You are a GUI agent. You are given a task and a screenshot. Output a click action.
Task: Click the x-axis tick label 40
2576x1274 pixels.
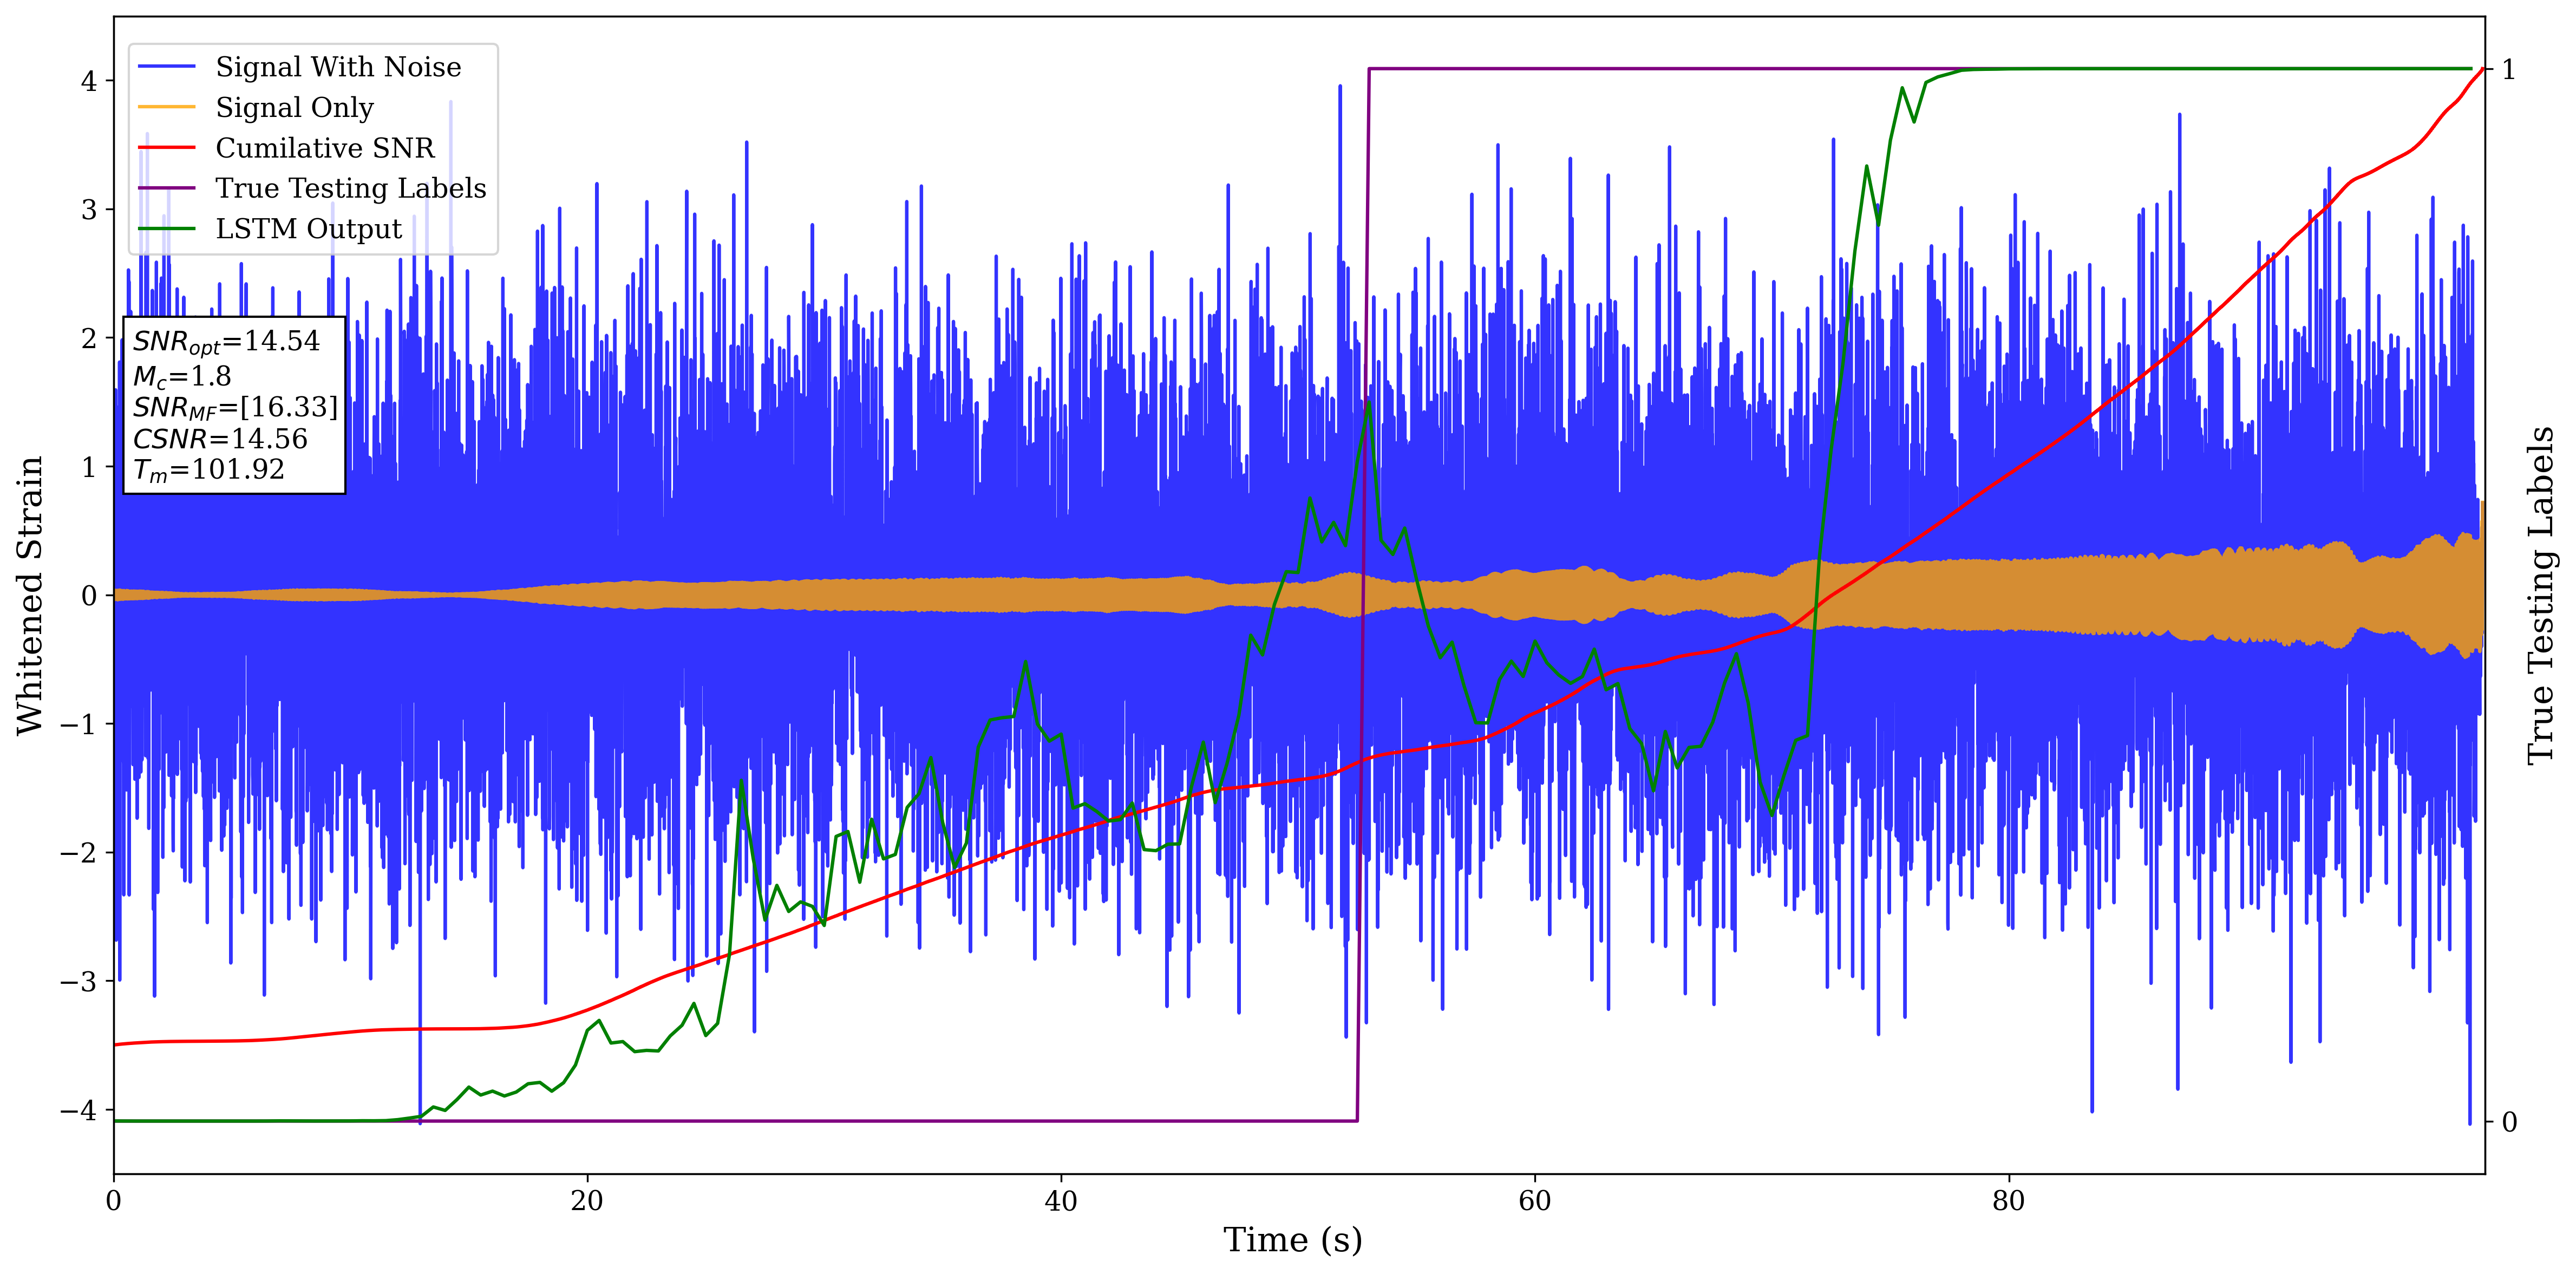click(1060, 1201)
